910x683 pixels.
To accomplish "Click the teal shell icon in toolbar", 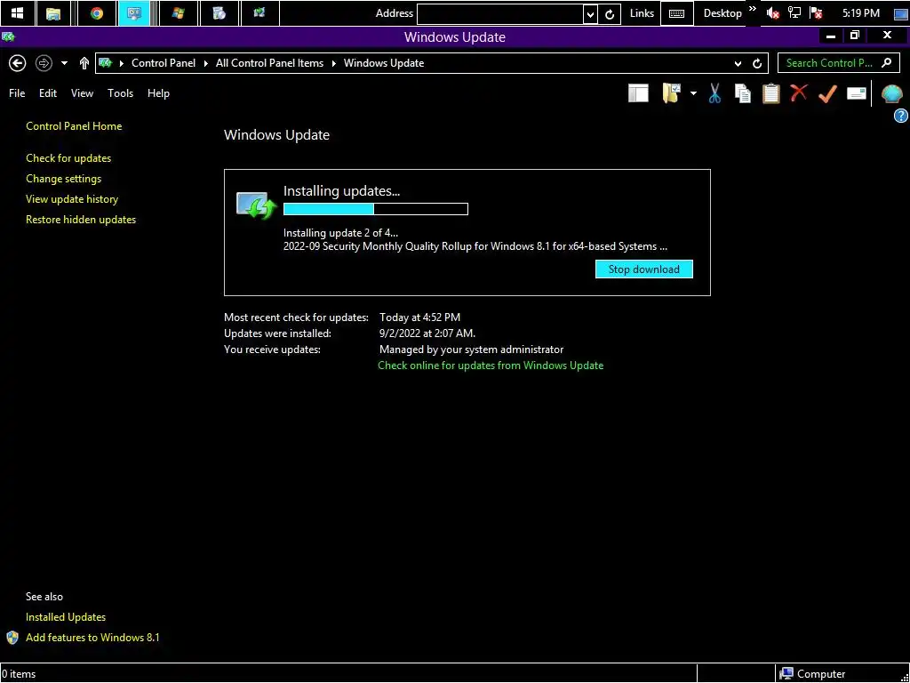I will click(x=891, y=93).
